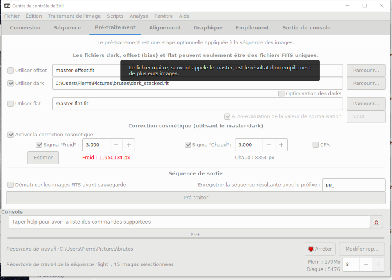Click the console help icon button
The image size is (392, 280).
point(376,222)
